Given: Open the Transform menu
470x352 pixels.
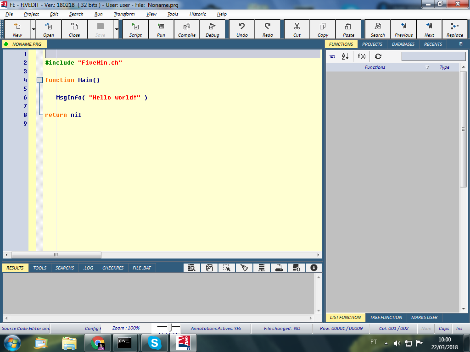Looking at the screenshot, I should 124,14.
